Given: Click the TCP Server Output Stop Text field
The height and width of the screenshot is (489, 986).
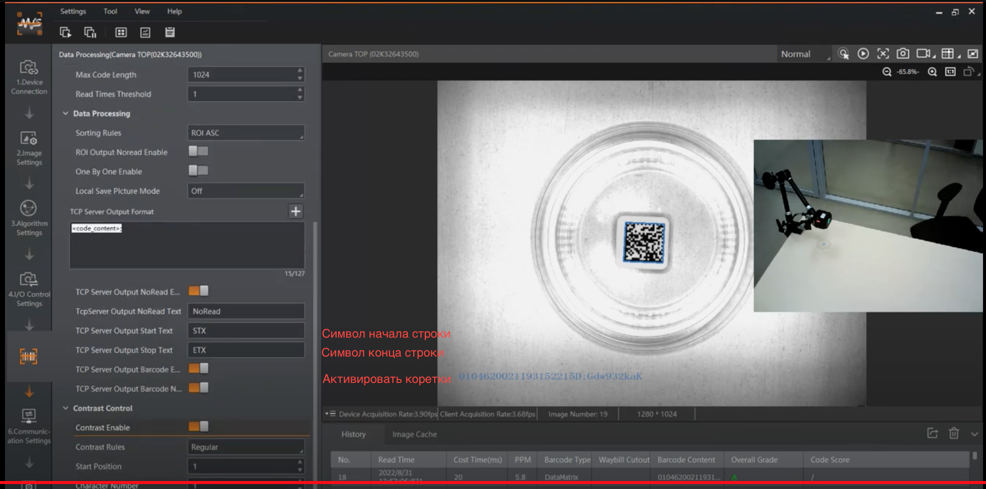Looking at the screenshot, I should point(246,350).
